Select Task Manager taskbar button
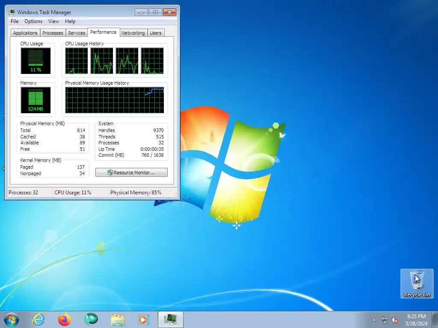Viewport: 438px width, 328px height. point(170,319)
